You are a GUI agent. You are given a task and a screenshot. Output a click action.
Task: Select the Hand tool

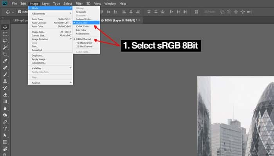point(5,149)
